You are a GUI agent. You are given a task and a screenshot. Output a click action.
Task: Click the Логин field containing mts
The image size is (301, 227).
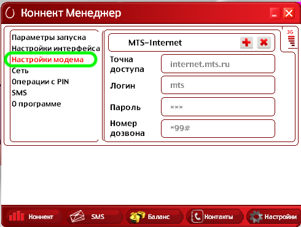(x=218, y=85)
